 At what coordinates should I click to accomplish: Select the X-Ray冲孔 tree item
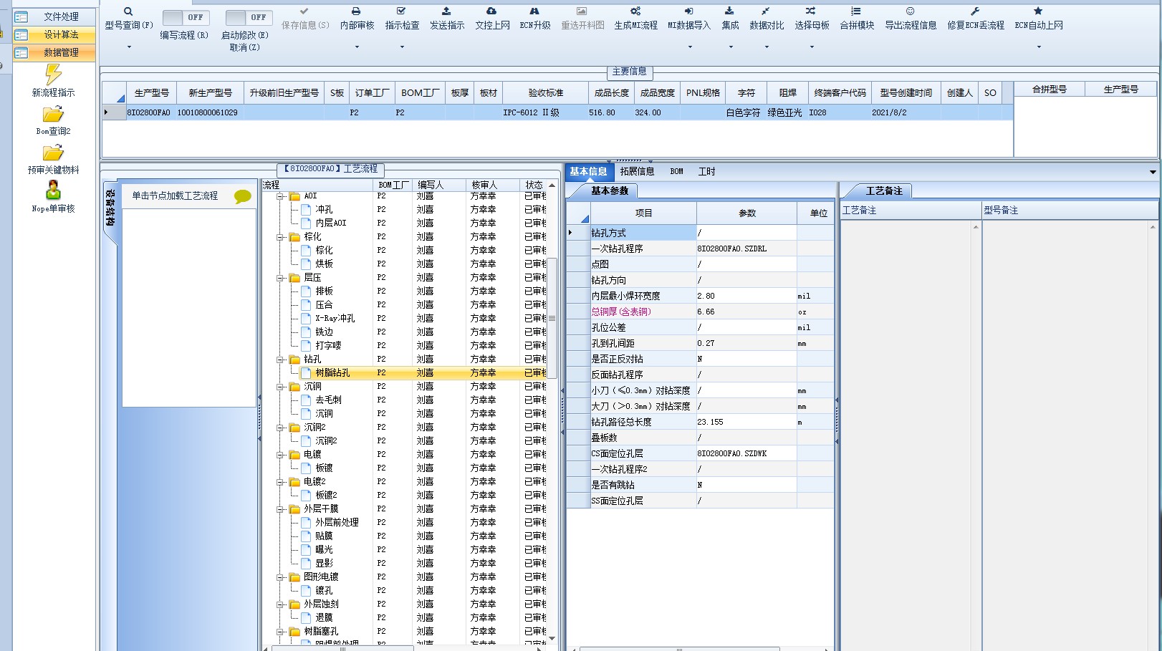point(335,319)
